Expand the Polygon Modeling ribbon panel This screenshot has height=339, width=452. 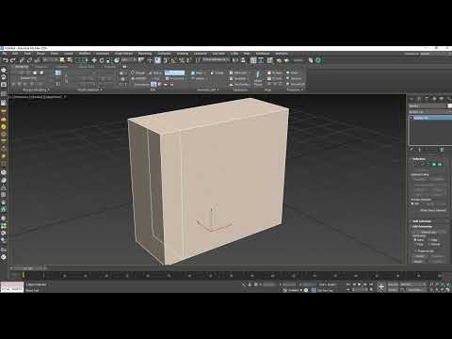(36, 90)
